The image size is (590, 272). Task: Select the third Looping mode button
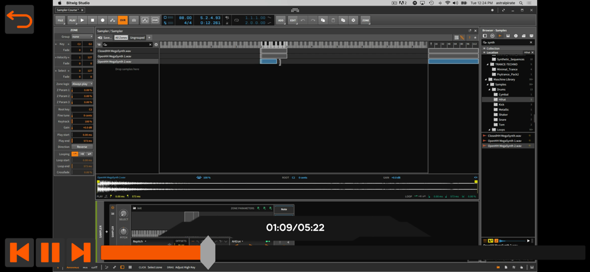point(89,154)
